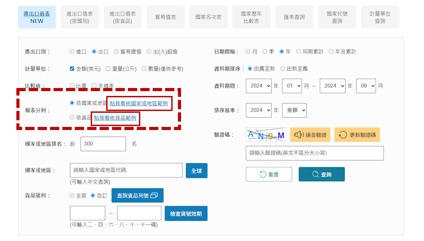Click the 全球 button
Screen dimensions: 424x241
coord(197,171)
